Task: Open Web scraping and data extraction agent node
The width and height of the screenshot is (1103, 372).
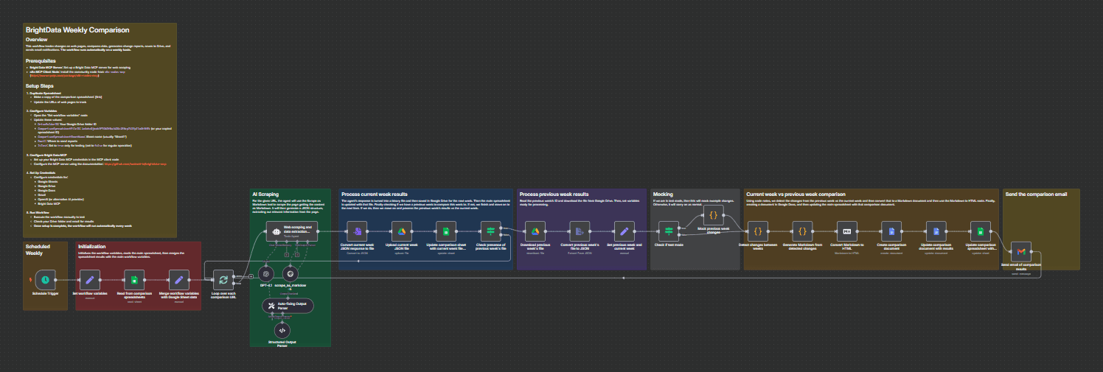Action: [x=291, y=231]
